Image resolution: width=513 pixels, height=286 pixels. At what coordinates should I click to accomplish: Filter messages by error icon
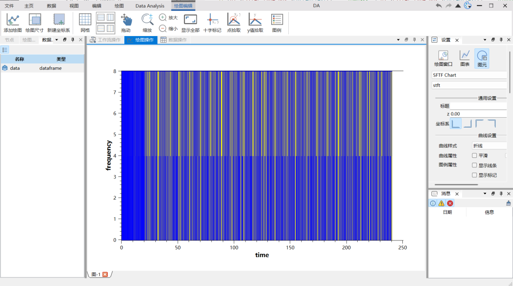click(x=450, y=203)
